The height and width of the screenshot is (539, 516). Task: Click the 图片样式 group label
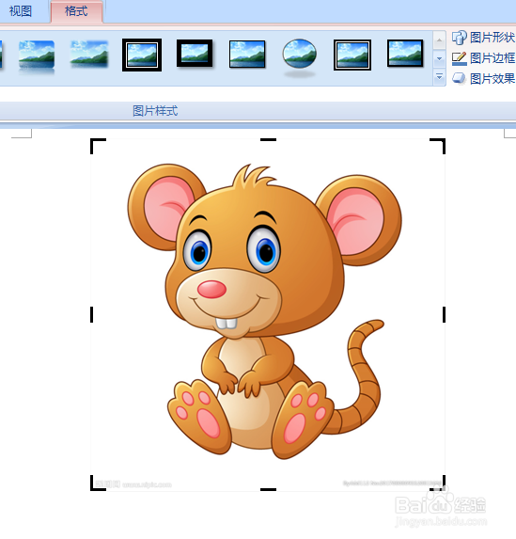155,111
